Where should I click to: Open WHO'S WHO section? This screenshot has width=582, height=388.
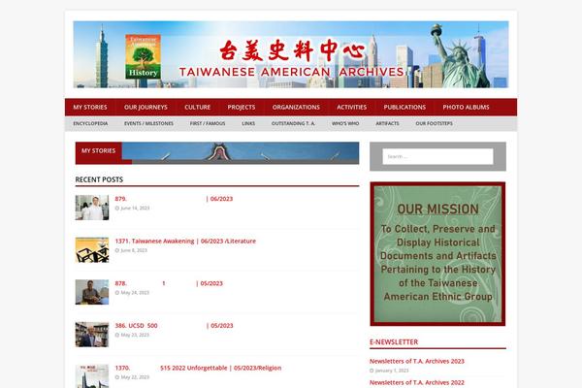point(345,123)
